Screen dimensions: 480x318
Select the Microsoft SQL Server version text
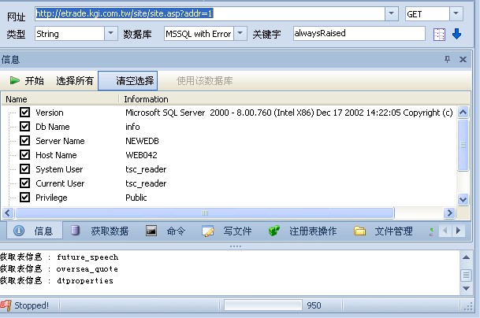[288, 113]
